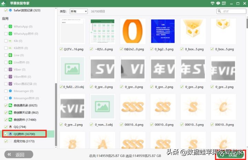The image size is (248, 160).
Task: Click the Messenger附件 icon
Action: [x=10, y=98]
